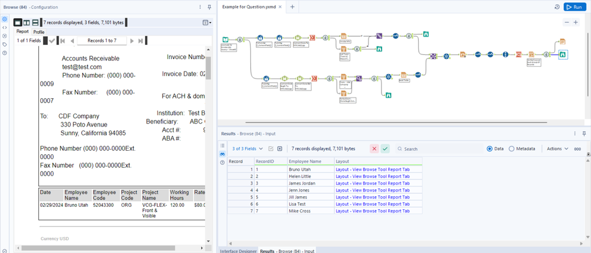This screenshot has width=591, height=253.
Task: Select the single-pane view layout icon
Action: coord(18,22)
